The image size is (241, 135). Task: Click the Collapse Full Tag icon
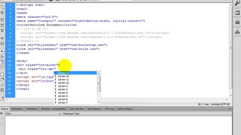coord(2,20)
